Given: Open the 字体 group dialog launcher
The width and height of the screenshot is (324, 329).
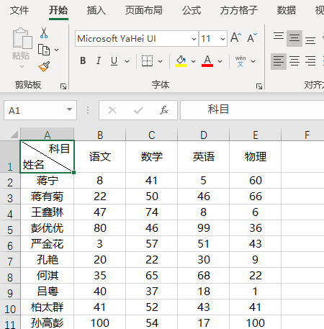Looking at the screenshot, I should tap(259, 86).
